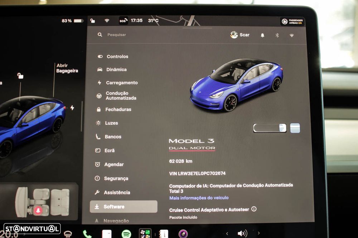Tap the 31°C outside temperature
This screenshot has width=358, height=238.
pos(153,20)
